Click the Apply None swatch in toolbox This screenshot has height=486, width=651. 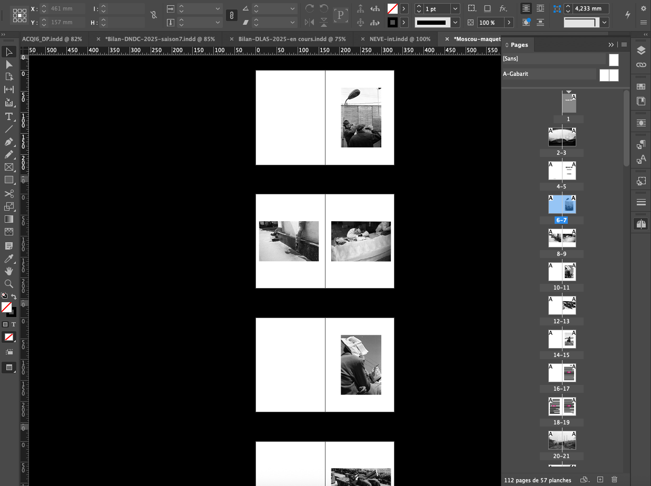point(9,337)
